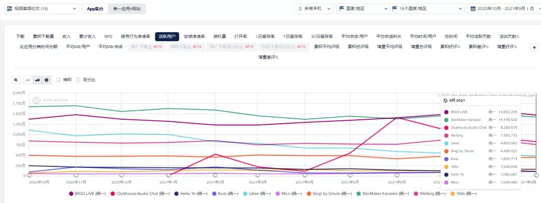Screen dimensions: 541x203
Task: Select the RPD metric
Action: click(108, 36)
